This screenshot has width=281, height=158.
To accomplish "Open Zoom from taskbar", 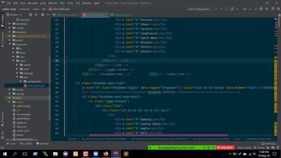I will [x=96, y=154].
